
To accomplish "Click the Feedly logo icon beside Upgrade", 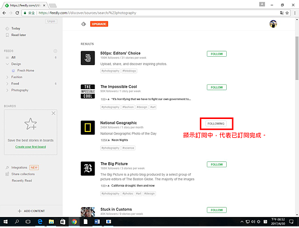I will coord(84,24).
